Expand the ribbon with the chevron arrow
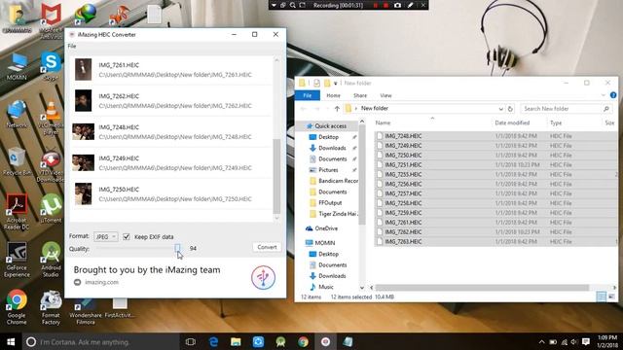 pos(604,95)
